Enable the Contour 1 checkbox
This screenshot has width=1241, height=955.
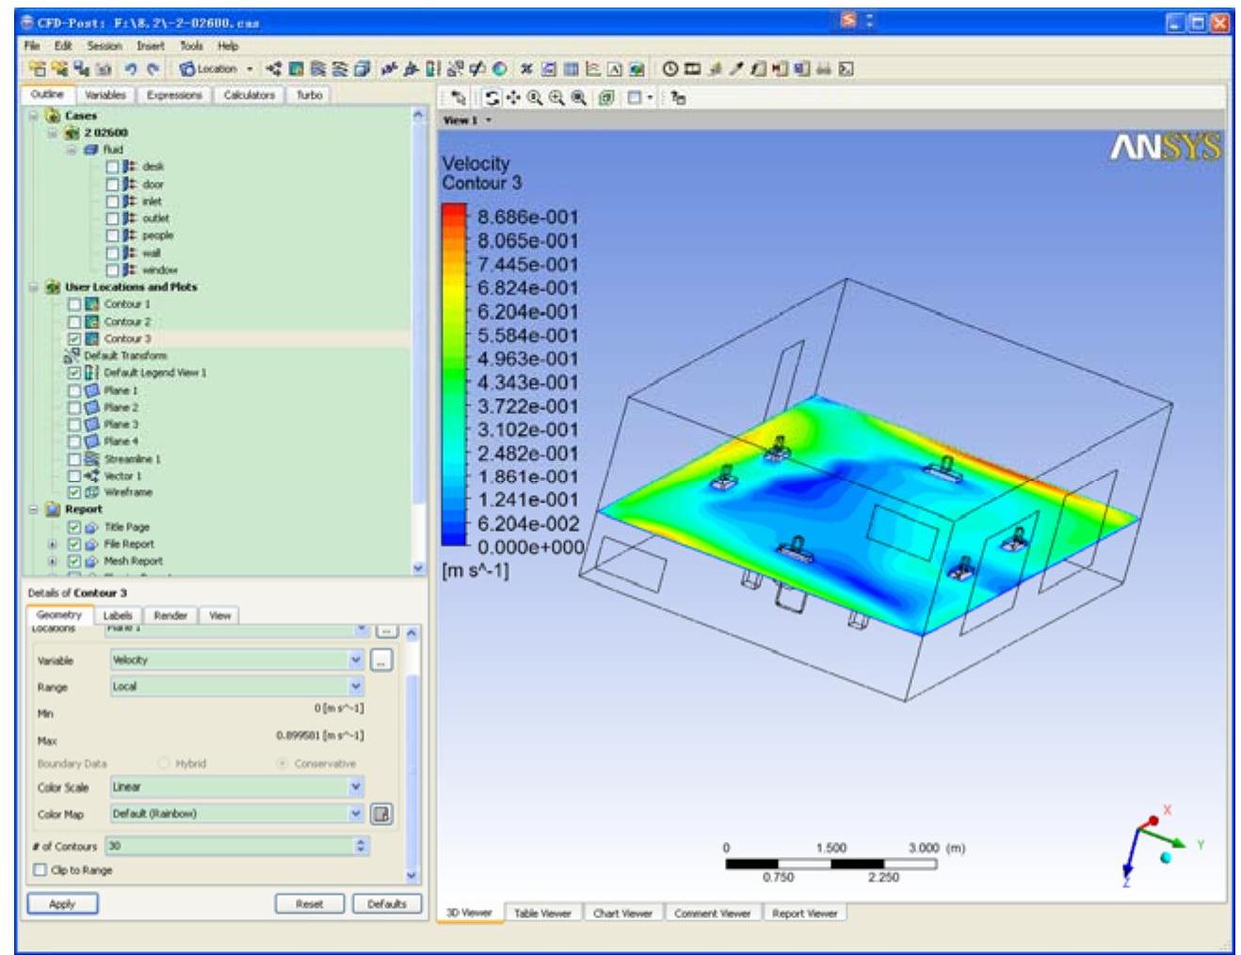click(x=74, y=304)
